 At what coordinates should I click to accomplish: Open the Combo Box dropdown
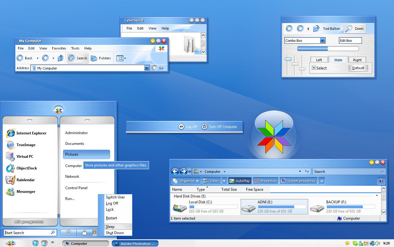tap(323, 41)
